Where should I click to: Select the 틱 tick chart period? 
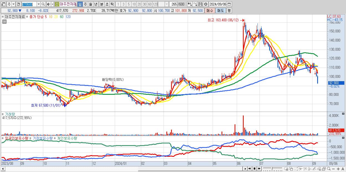[112, 4]
